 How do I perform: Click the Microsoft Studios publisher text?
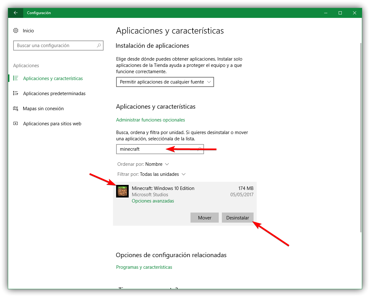click(150, 195)
